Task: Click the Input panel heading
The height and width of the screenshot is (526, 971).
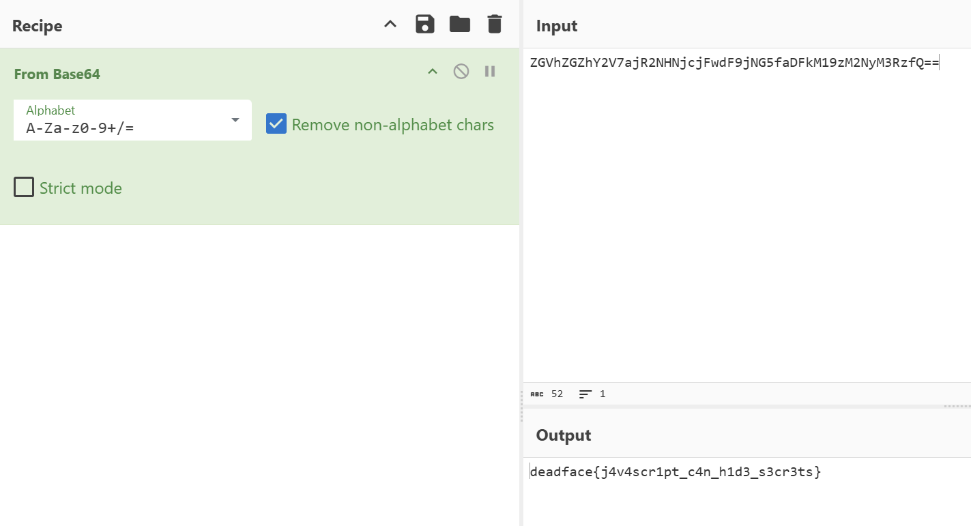Action: pyautogui.click(x=557, y=26)
